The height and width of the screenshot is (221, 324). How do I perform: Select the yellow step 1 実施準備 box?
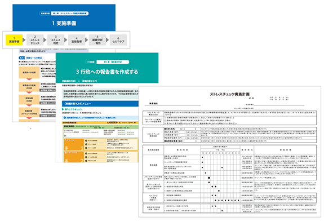[14, 40]
